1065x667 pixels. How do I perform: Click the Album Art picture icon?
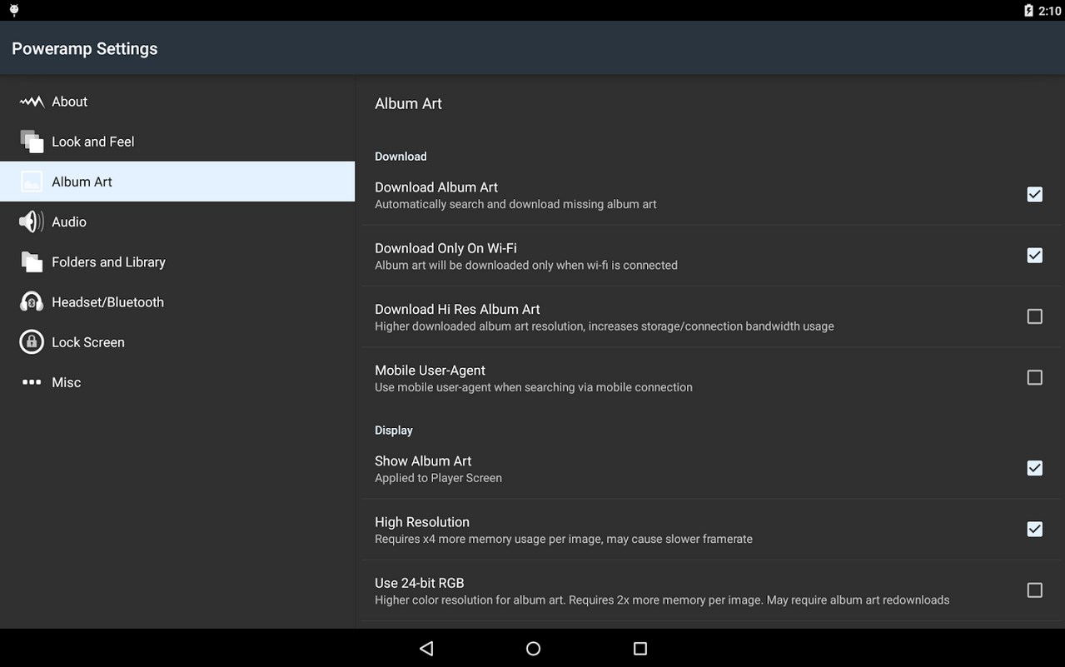[x=32, y=182]
